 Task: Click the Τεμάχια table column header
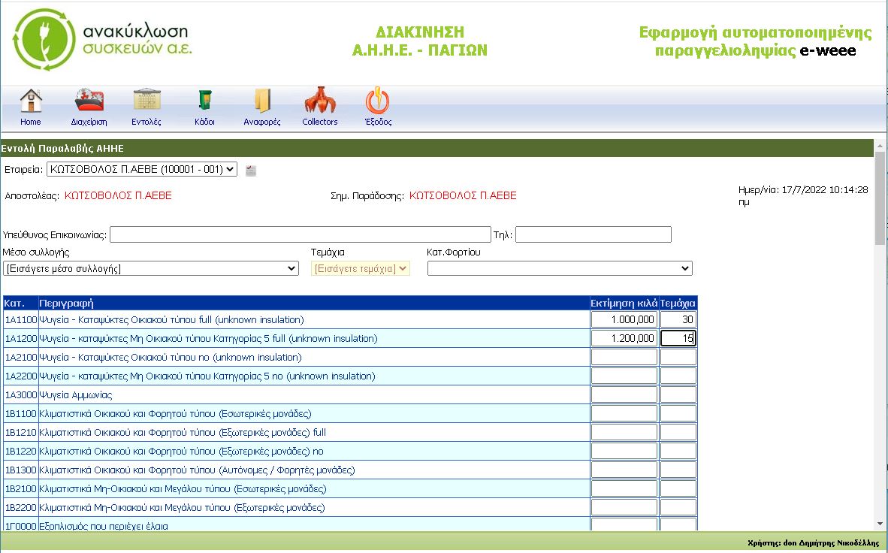678,303
